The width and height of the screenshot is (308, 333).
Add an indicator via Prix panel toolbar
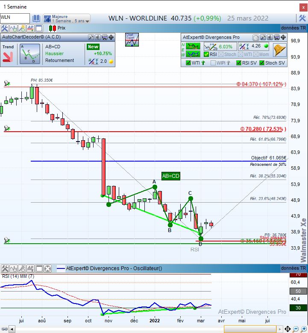[13, 28]
